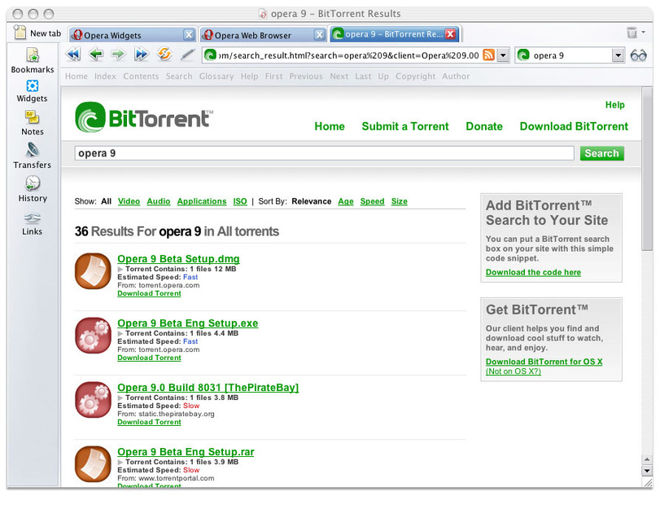Click the green Back arrow
The width and height of the screenshot is (660, 505).
coord(96,55)
